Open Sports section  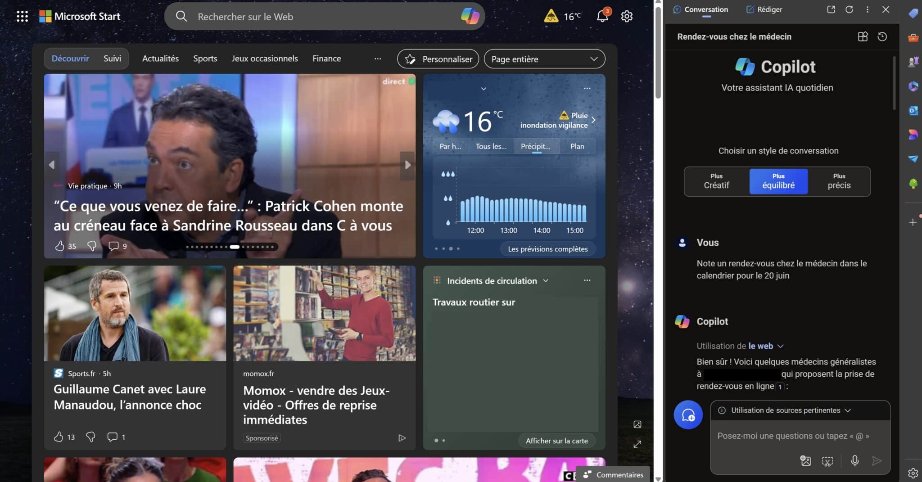tap(205, 59)
